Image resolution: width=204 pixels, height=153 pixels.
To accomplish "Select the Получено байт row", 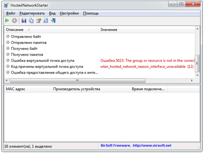I will click(100, 49).
